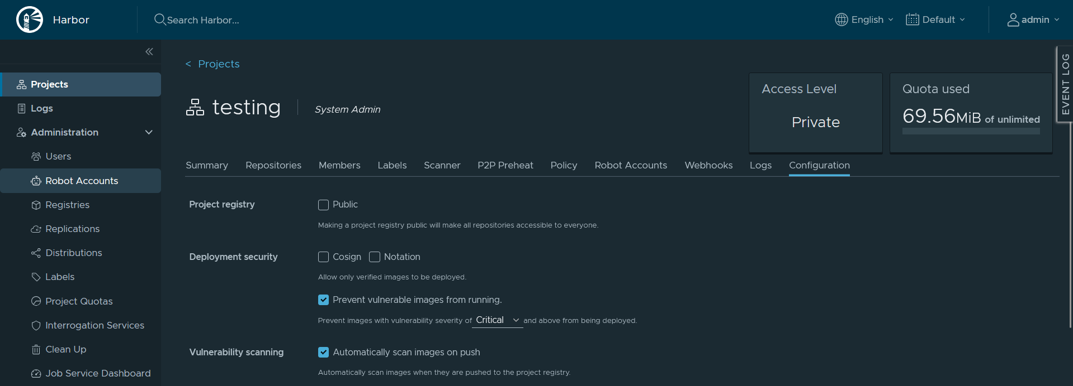Click the Registries cube icon
1073x386 pixels.
36,205
